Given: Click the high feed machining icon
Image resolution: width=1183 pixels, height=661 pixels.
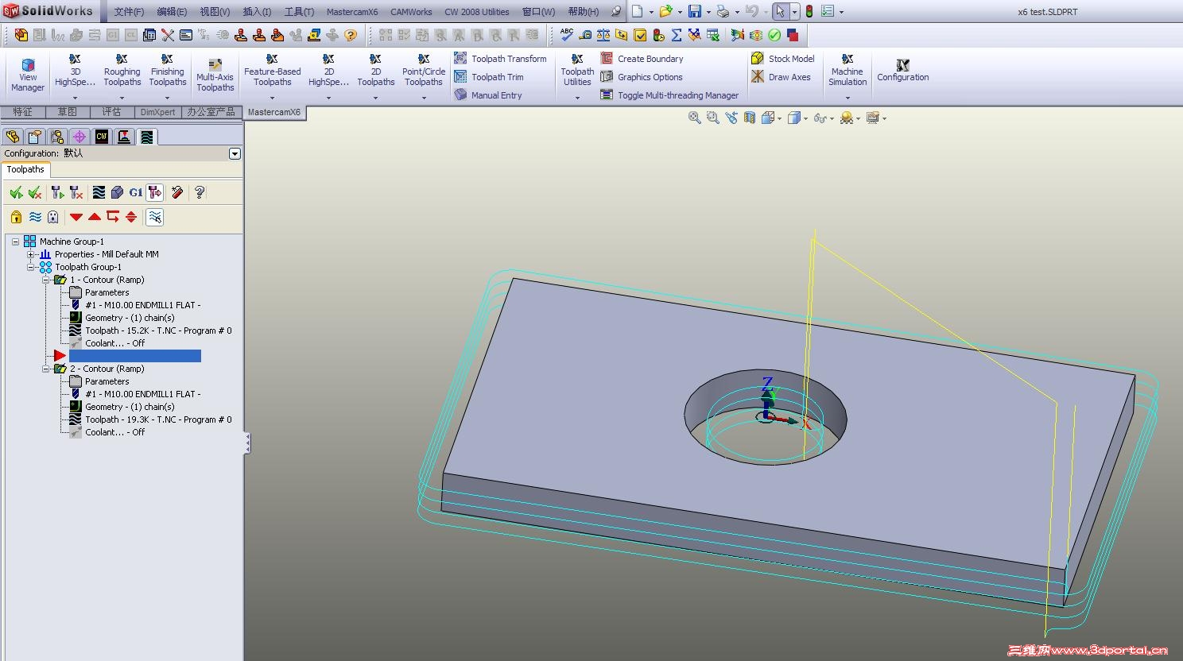Looking at the screenshot, I should click(x=155, y=192).
